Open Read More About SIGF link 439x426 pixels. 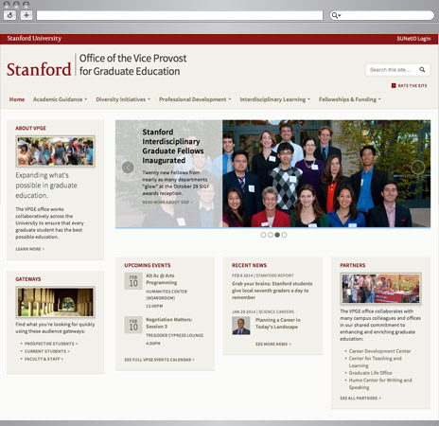point(167,202)
